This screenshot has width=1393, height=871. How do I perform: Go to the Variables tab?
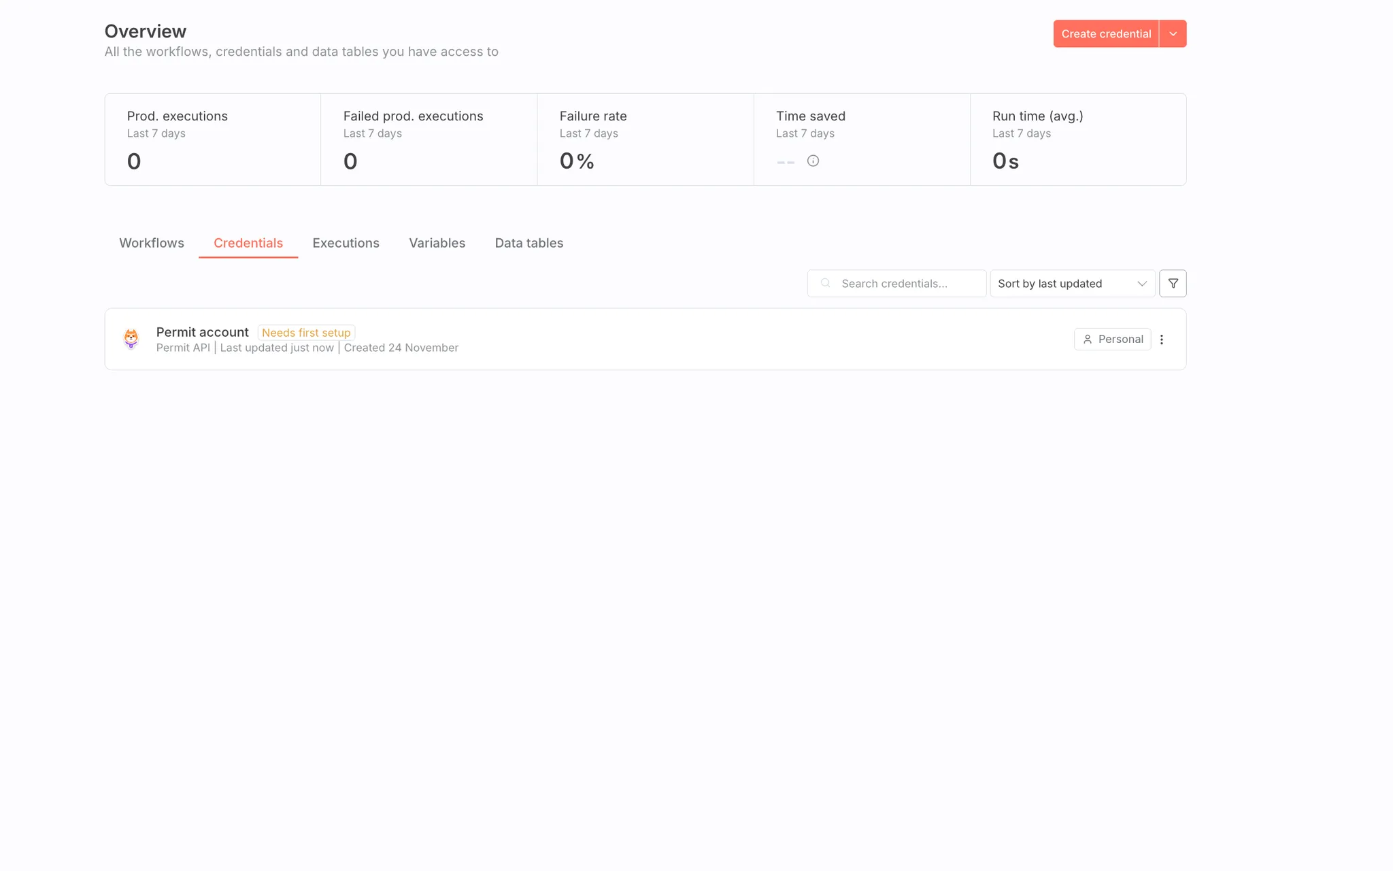(437, 243)
